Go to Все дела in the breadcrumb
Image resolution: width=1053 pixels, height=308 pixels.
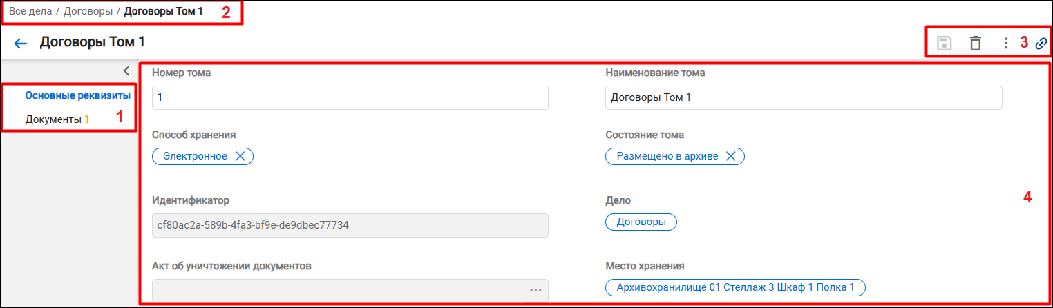pyautogui.click(x=30, y=12)
